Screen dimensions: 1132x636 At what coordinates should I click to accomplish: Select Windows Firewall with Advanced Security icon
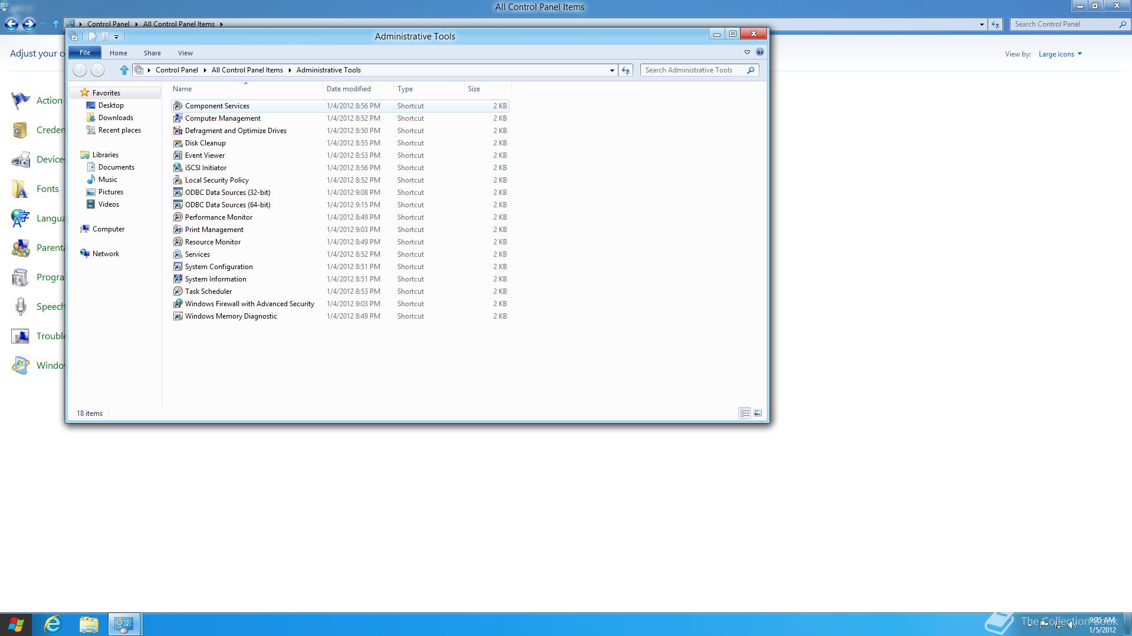pyautogui.click(x=177, y=304)
